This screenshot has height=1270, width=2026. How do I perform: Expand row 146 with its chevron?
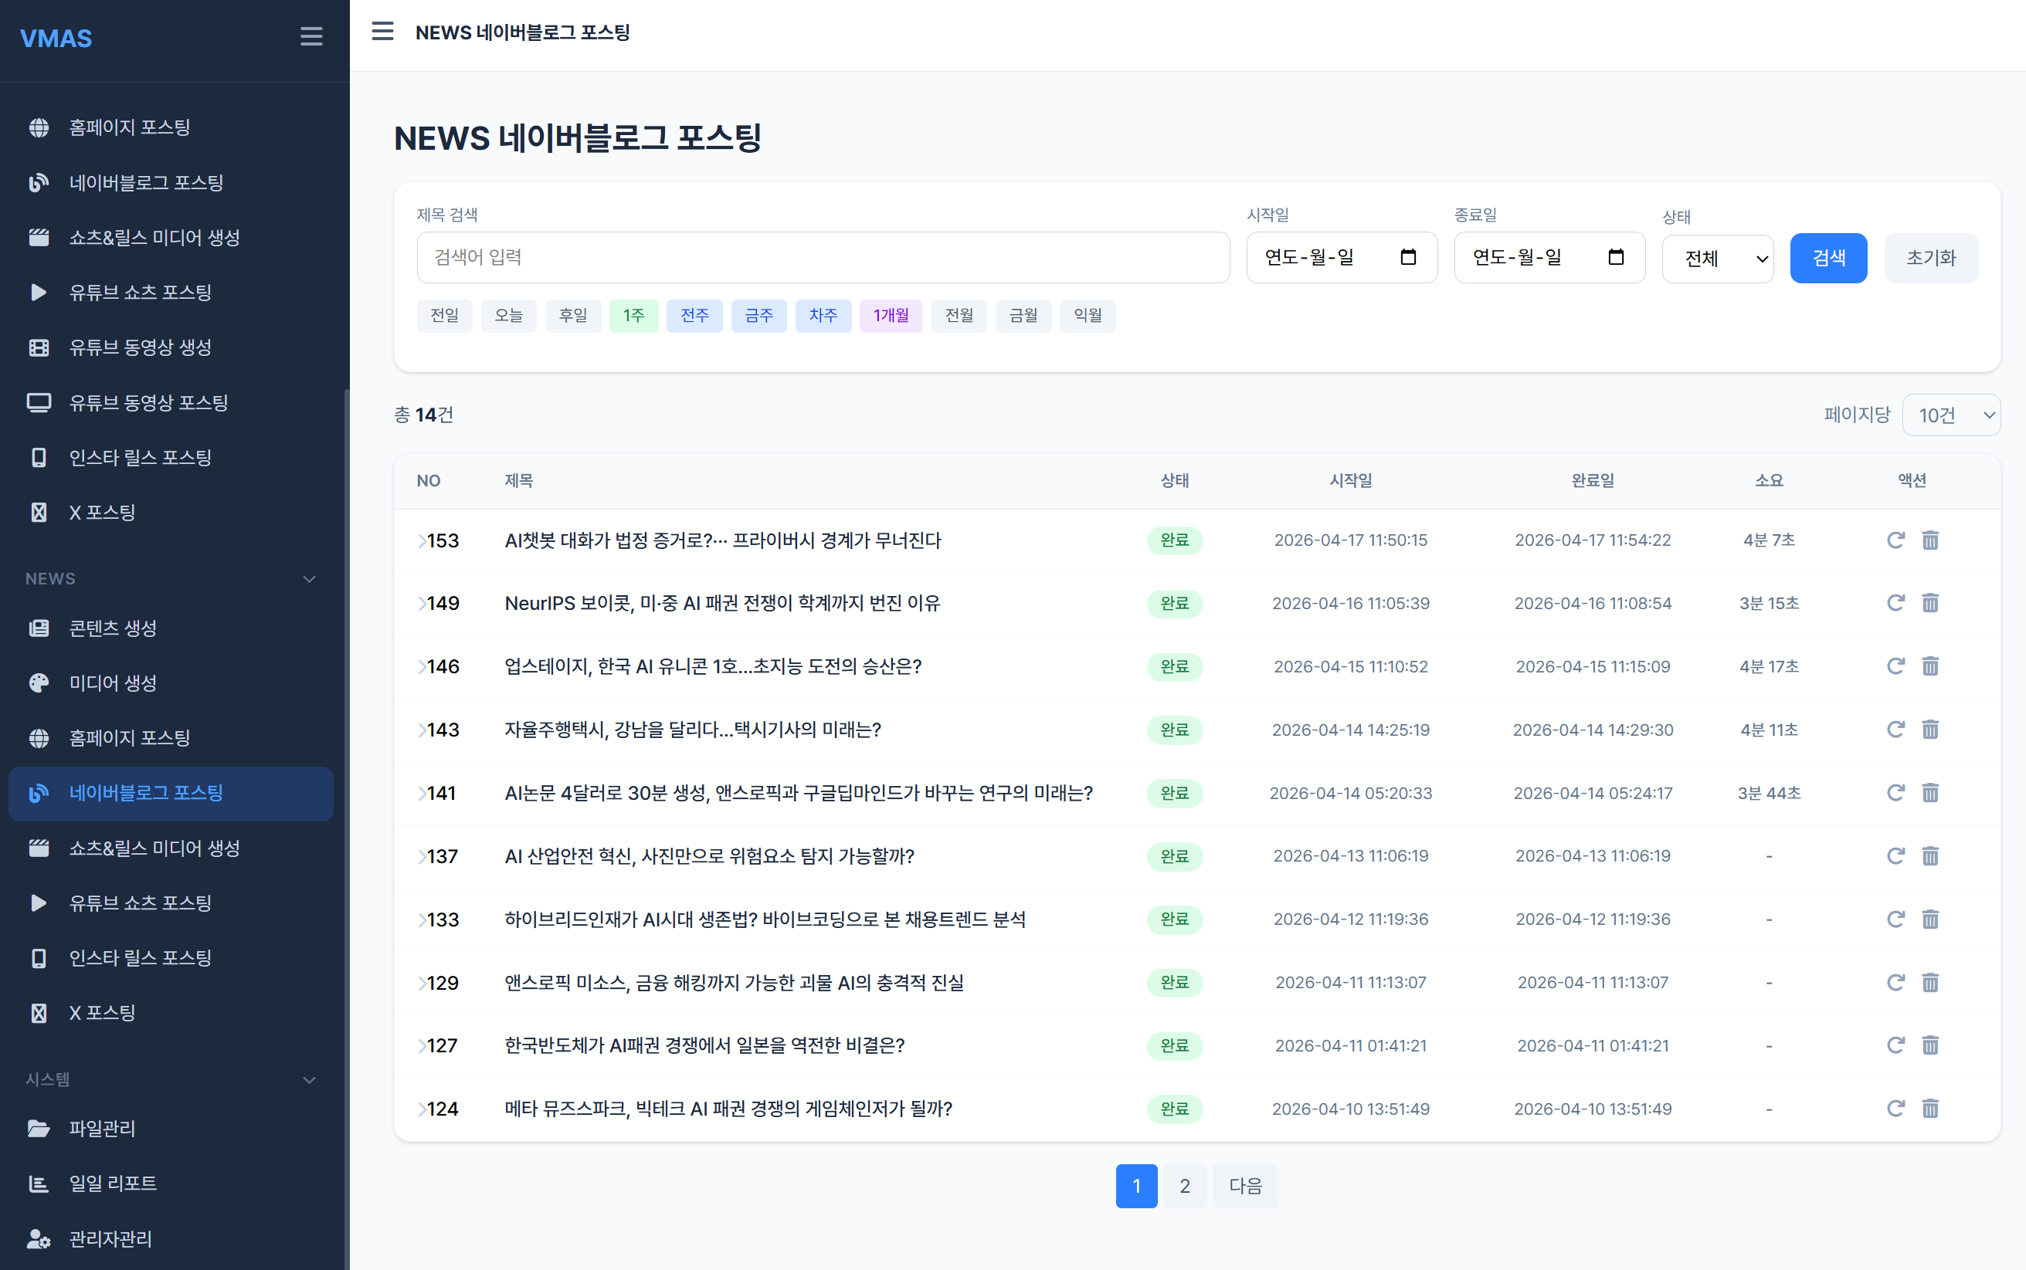pos(422,667)
